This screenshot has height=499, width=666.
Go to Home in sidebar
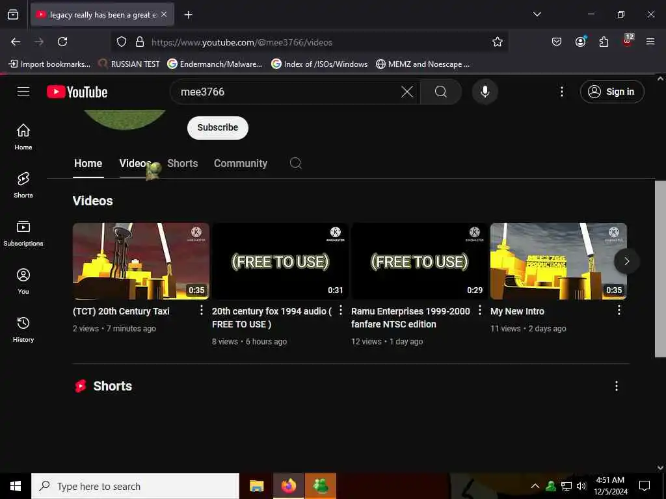coord(23,136)
